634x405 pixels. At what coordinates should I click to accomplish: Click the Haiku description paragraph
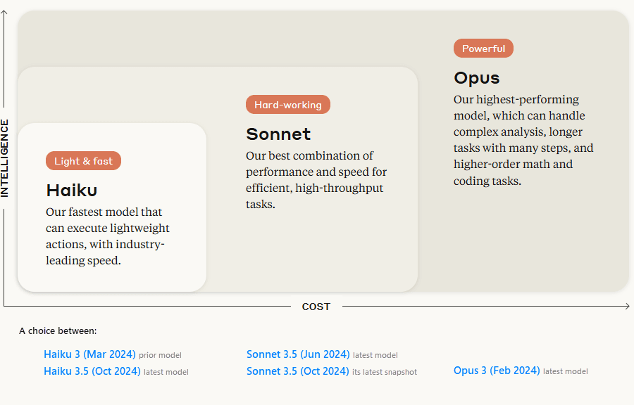pos(108,236)
